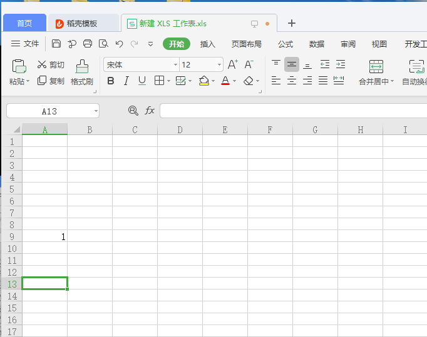Open the 插入 (Insert) ribbon tab

coord(207,44)
